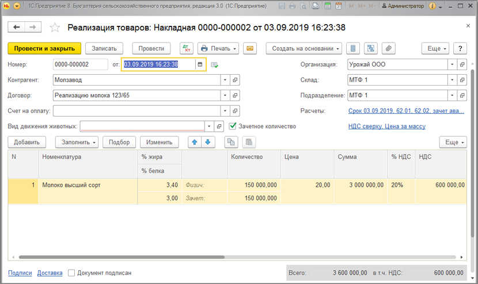Click Подбор button
478x284 pixels.
click(119, 142)
